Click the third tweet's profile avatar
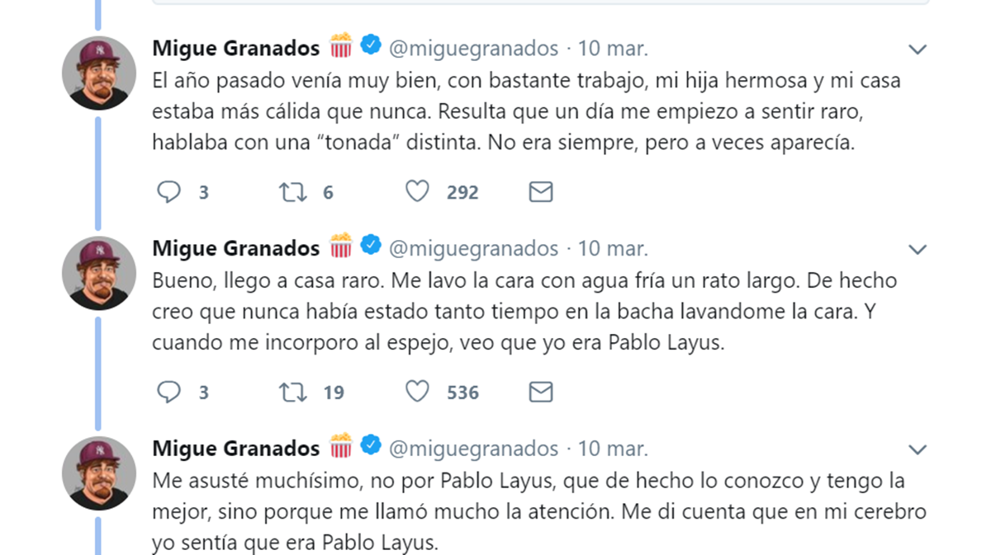This screenshot has width=991, height=555. pyautogui.click(x=99, y=473)
